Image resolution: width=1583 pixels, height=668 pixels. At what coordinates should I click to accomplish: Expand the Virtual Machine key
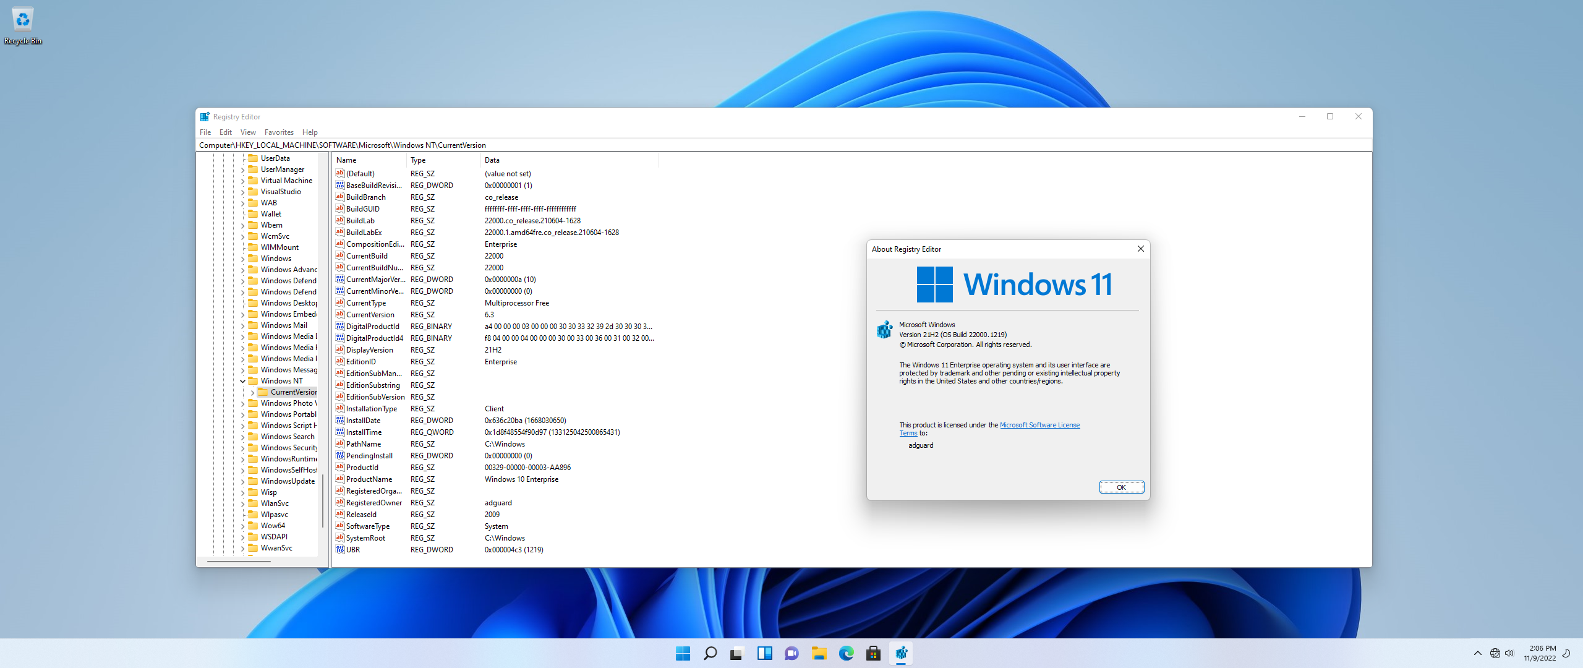[x=242, y=181]
